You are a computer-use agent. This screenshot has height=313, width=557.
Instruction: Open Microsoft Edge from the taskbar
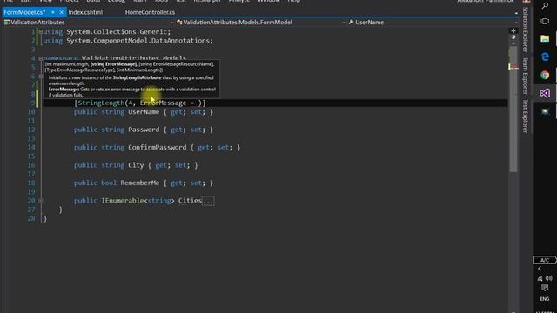tap(545, 57)
